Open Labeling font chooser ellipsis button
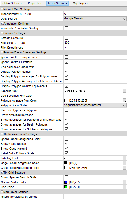Image resolution: width=127 pixels, height=199 pixels. click(125, 91)
